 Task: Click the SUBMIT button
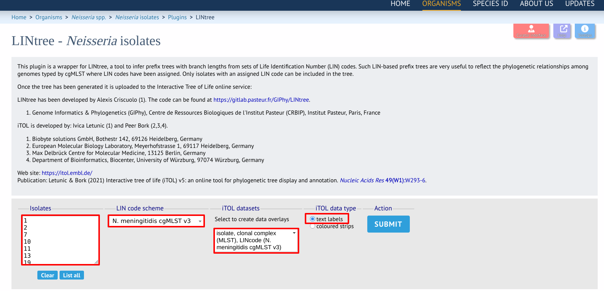tap(388, 224)
